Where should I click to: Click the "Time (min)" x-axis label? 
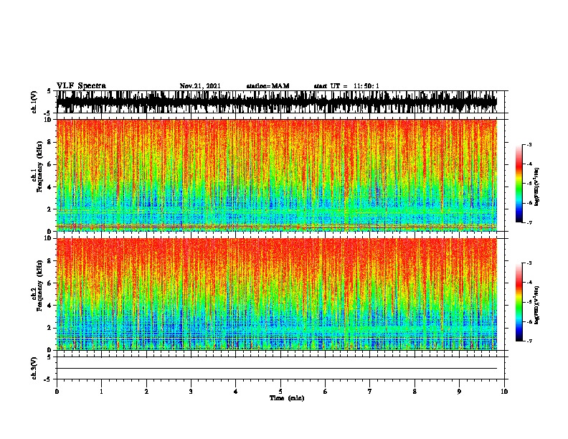[287, 398]
